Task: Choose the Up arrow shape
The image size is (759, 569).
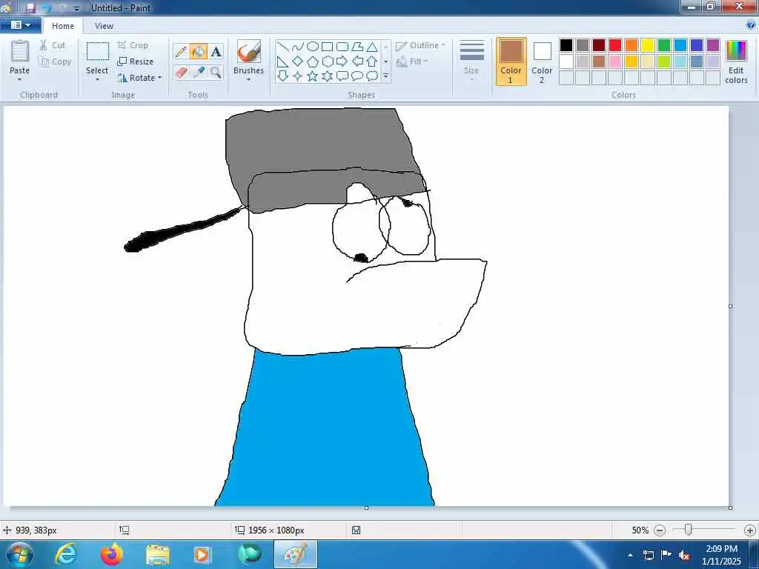Action: pyautogui.click(x=372, y=61)
